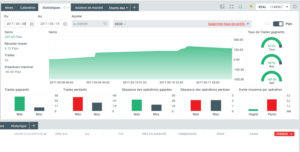Select the Historique tab in the lower panel
Image resolution: width=300 pixels, height=152 pixels.
point(19,126)
